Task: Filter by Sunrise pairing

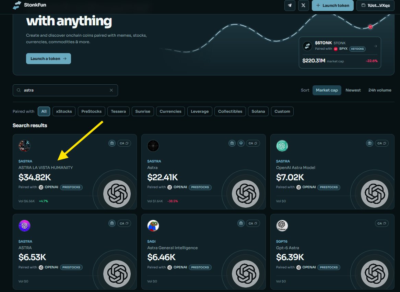Action: (143, 111)
